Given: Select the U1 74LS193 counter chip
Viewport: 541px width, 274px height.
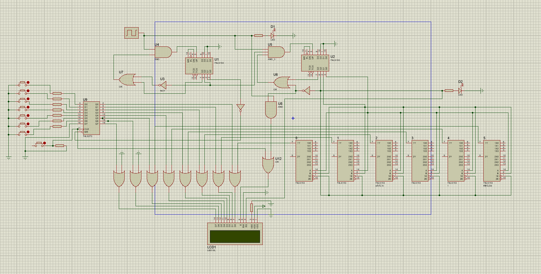Looking at the screenshot, I should click(x=199, y=66).
